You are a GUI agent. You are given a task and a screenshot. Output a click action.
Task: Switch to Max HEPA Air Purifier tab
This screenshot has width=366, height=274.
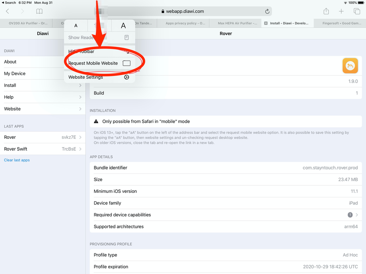236,23
